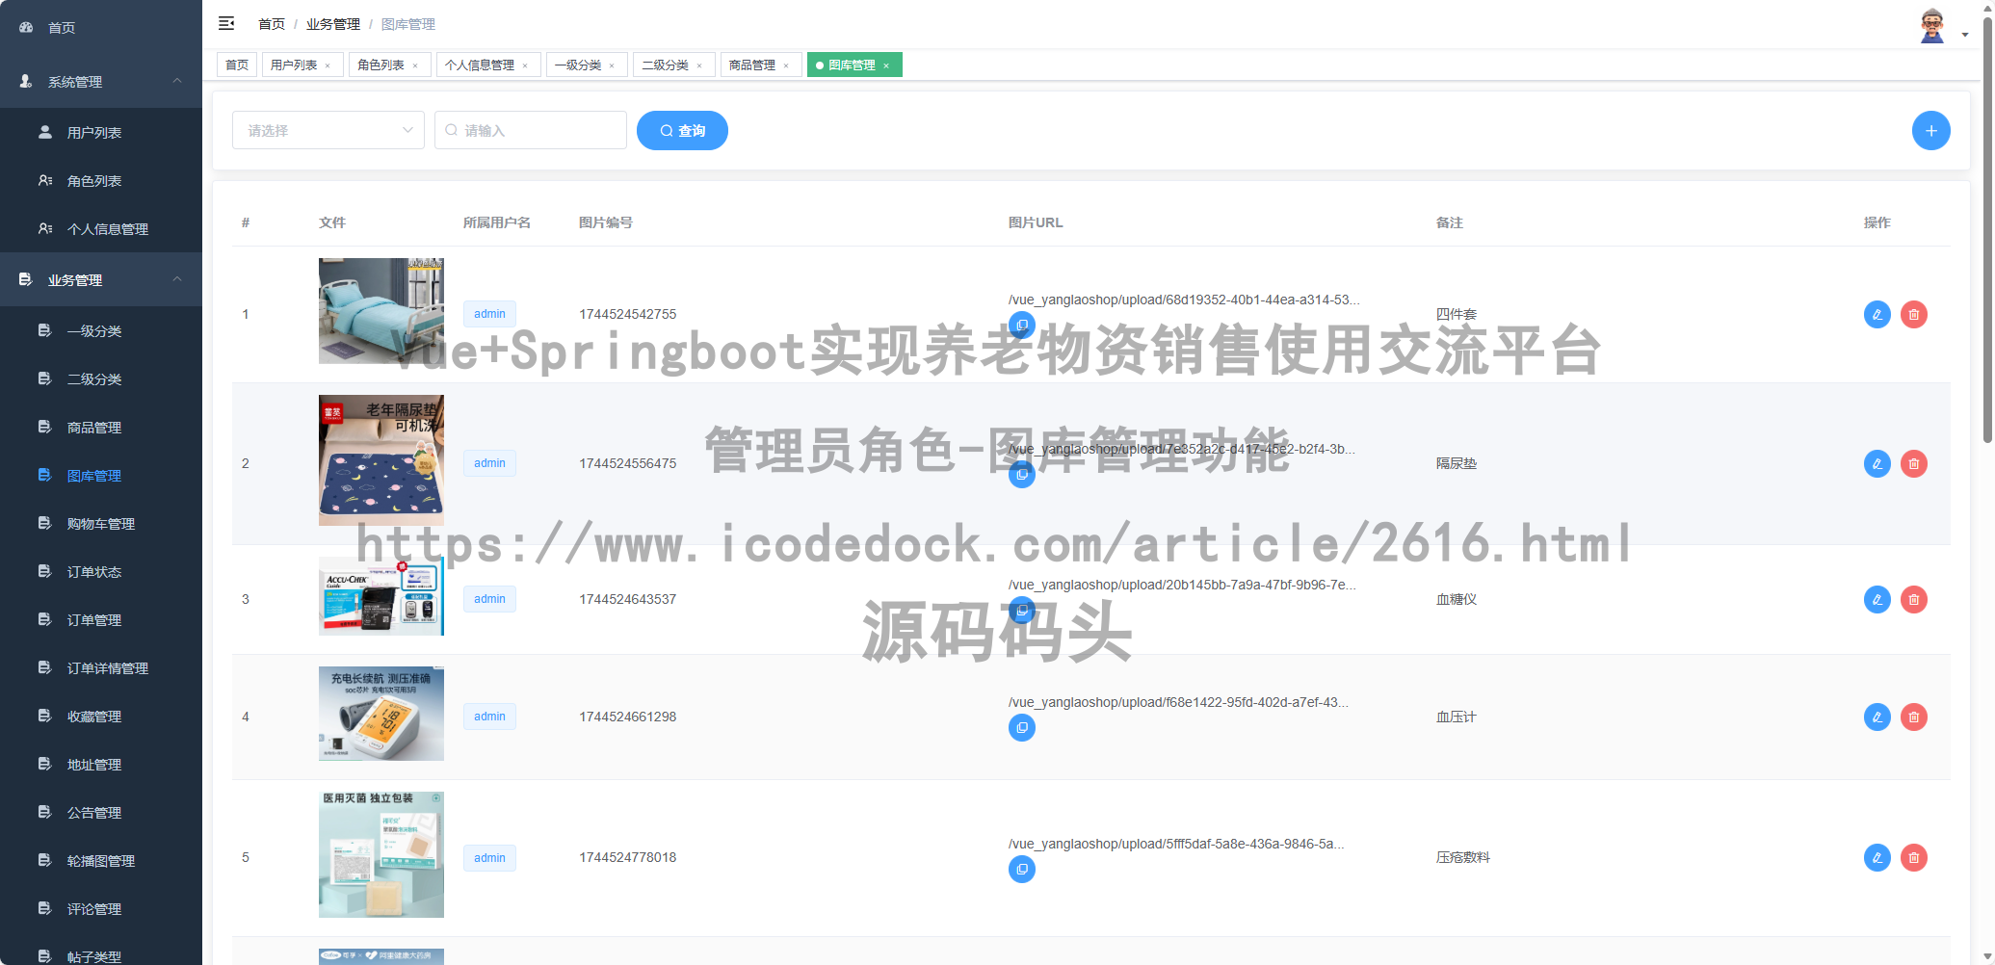1995x965 pixels.
Task: Switch to the 一级分类 tab
Action: tap(580, 65)
